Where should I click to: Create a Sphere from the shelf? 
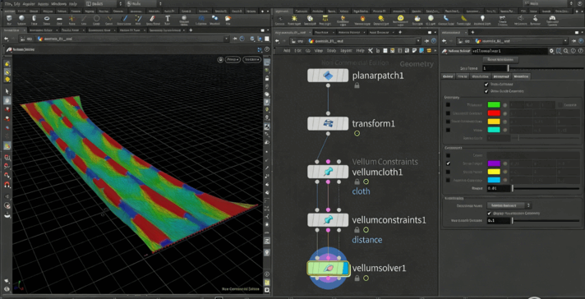tap(21, 20)
